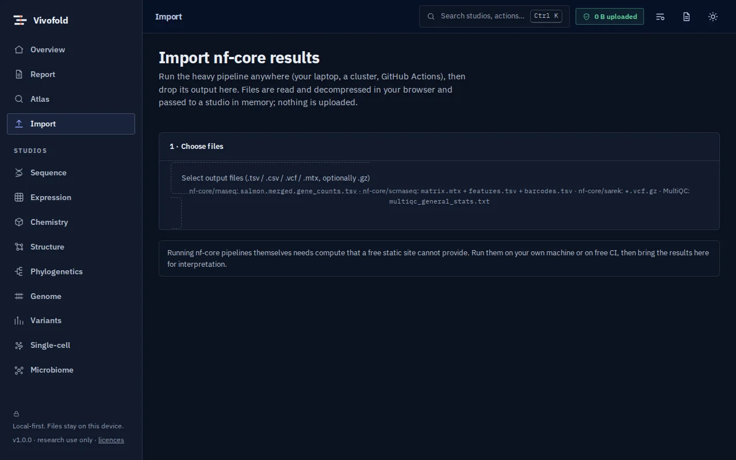Click the Single-cell cluster icon
This screenshot has height=460, width=736.
tap(19, 345)
